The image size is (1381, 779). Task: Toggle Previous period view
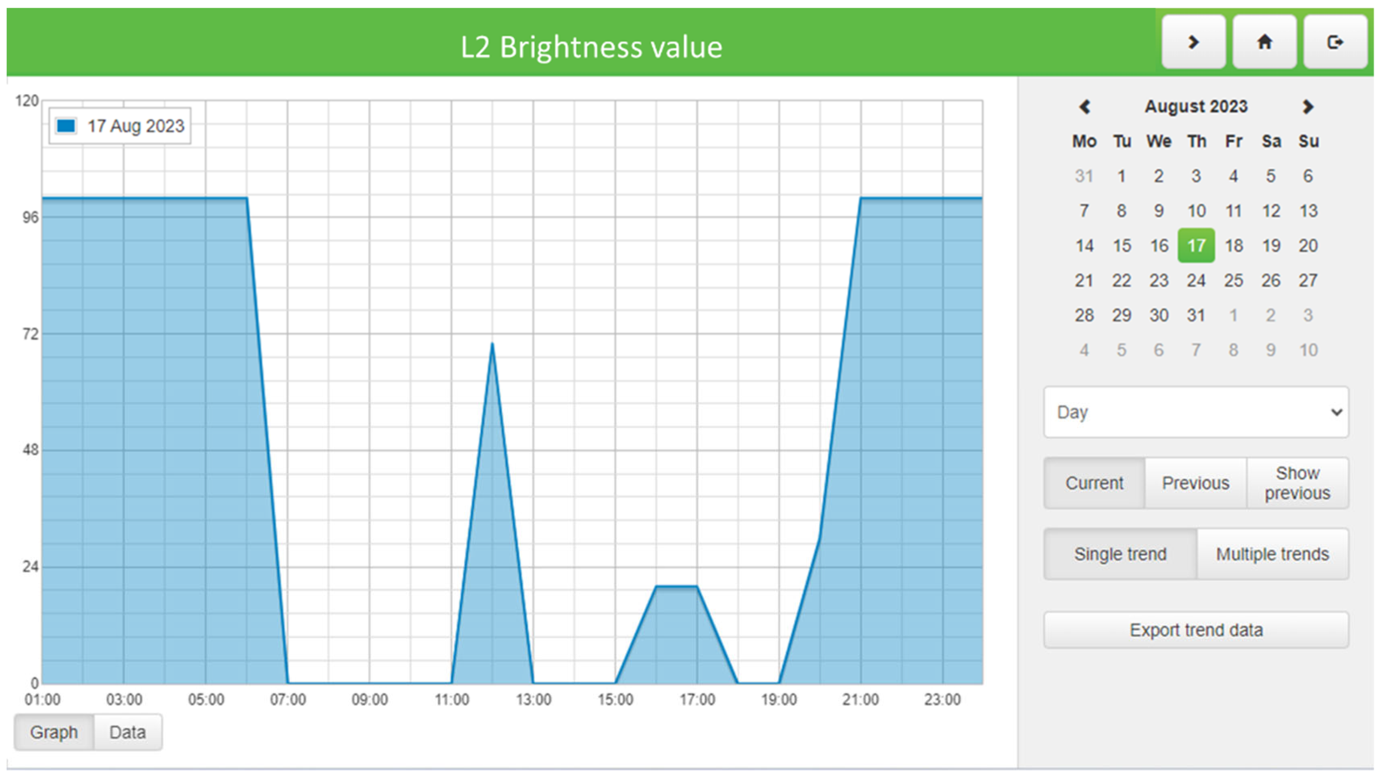coord(1195,483)
